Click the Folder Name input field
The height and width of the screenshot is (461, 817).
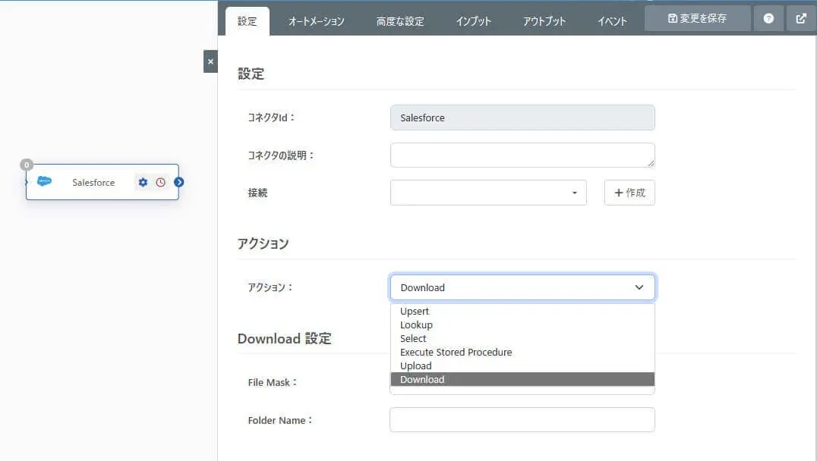tap(522, 419)
